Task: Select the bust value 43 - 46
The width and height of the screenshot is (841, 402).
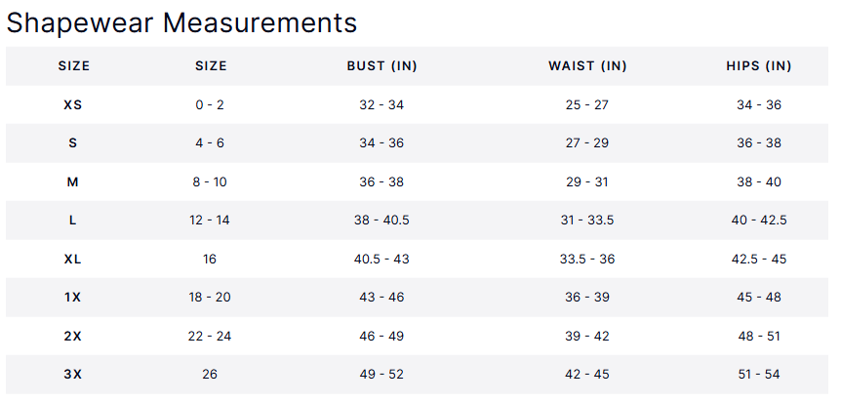Action: 381,298
